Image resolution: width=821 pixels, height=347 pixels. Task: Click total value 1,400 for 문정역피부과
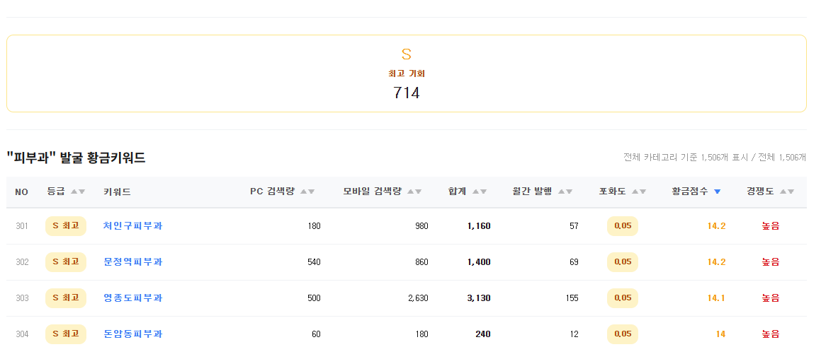coord(479,261)
